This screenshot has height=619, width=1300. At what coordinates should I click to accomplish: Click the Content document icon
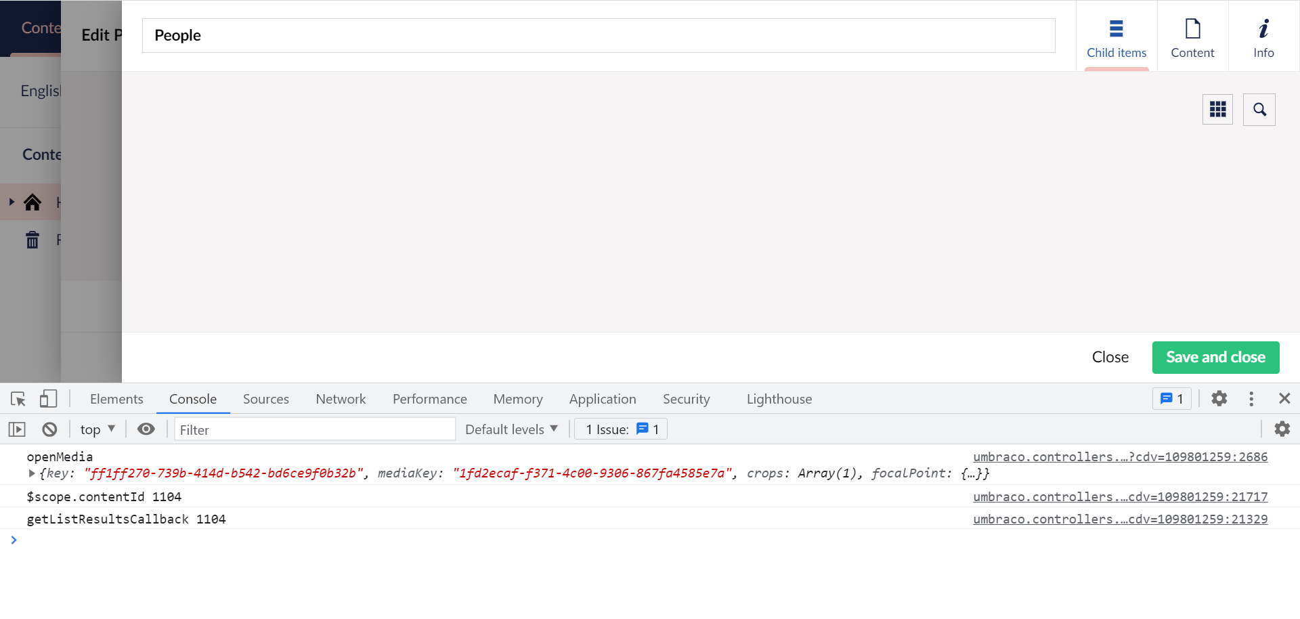pyautogui.click(x=1192, y=28)
